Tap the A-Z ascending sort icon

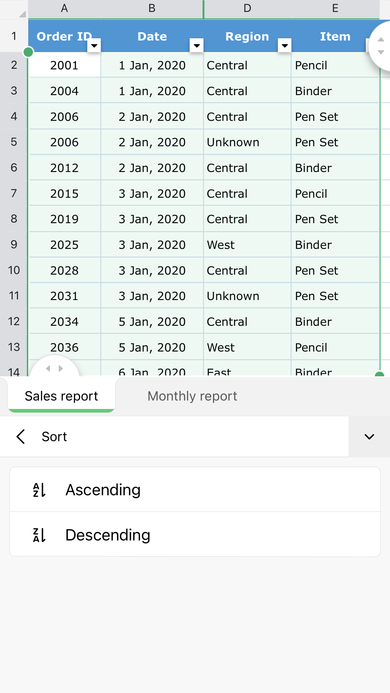[x=40, y=490]
